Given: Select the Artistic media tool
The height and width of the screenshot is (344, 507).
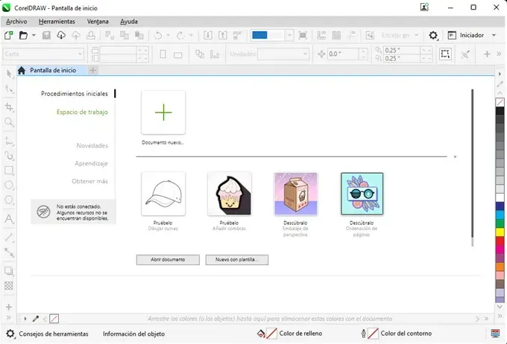Looking at the screenshot, I should [x=9, y=156].
